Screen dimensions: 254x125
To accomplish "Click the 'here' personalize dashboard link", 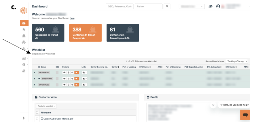I will pyautogui.click(x=72, y=18).
